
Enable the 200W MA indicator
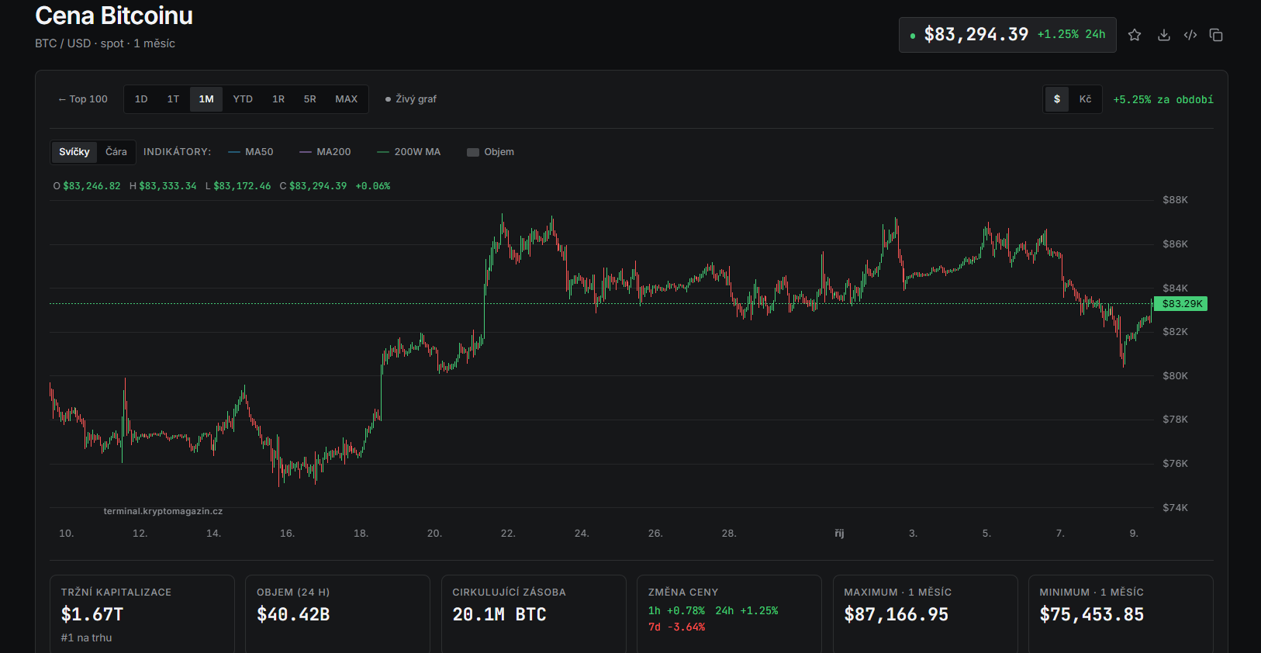tap(409, 152)
